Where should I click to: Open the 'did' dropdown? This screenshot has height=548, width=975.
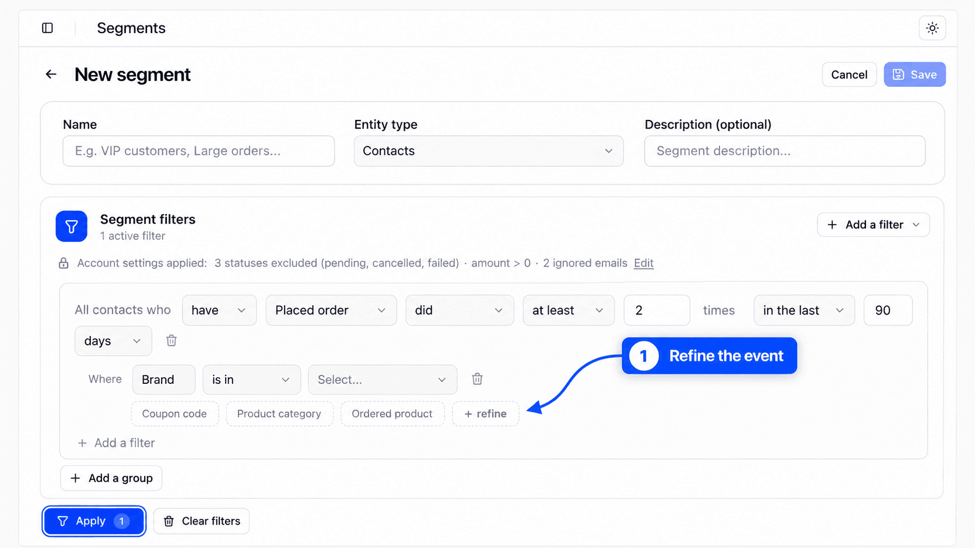coord(459,310)
